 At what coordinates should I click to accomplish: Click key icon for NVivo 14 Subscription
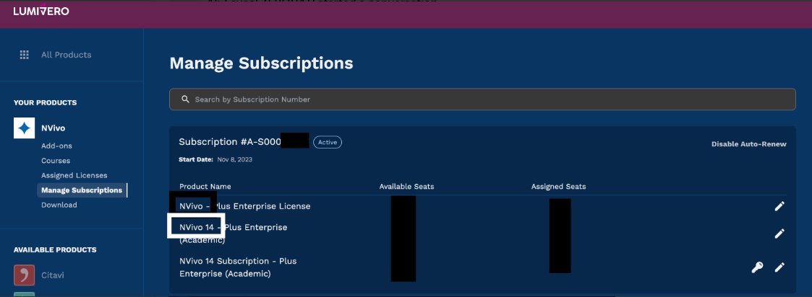(757, 267)
